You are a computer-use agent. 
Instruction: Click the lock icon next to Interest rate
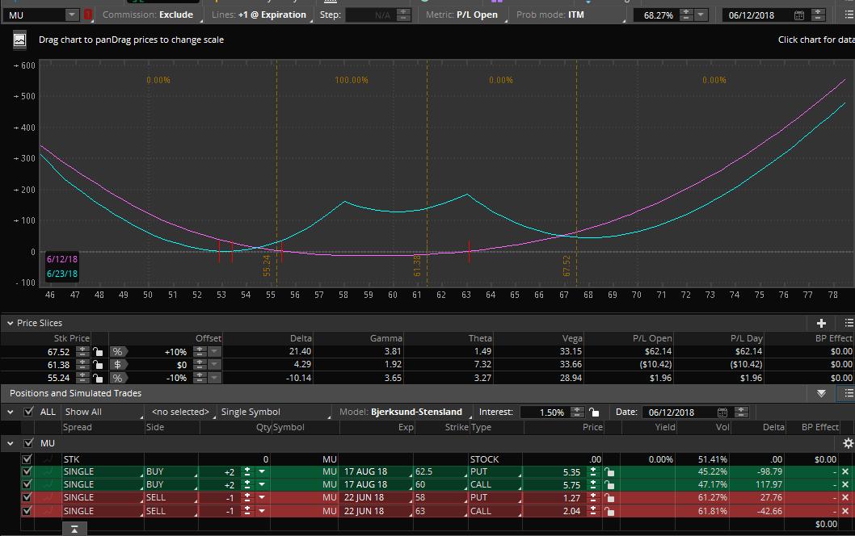pyautogui.click(x=594, y=412)
